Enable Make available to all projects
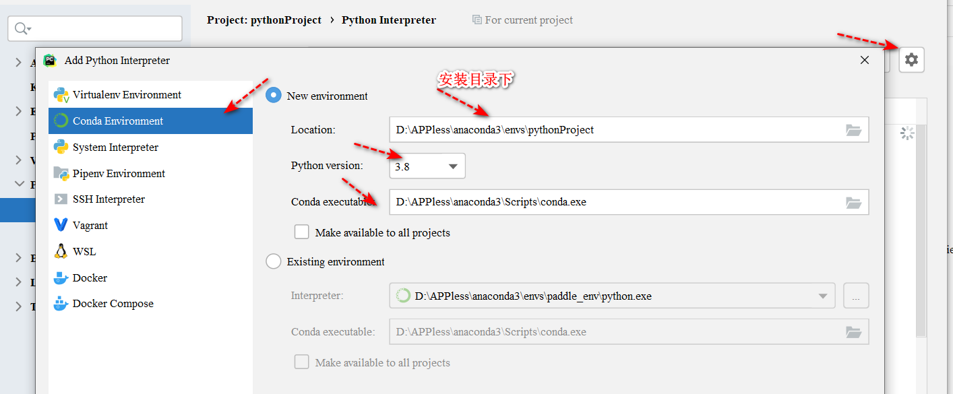The image size is (953, 394). click(301, 232)
